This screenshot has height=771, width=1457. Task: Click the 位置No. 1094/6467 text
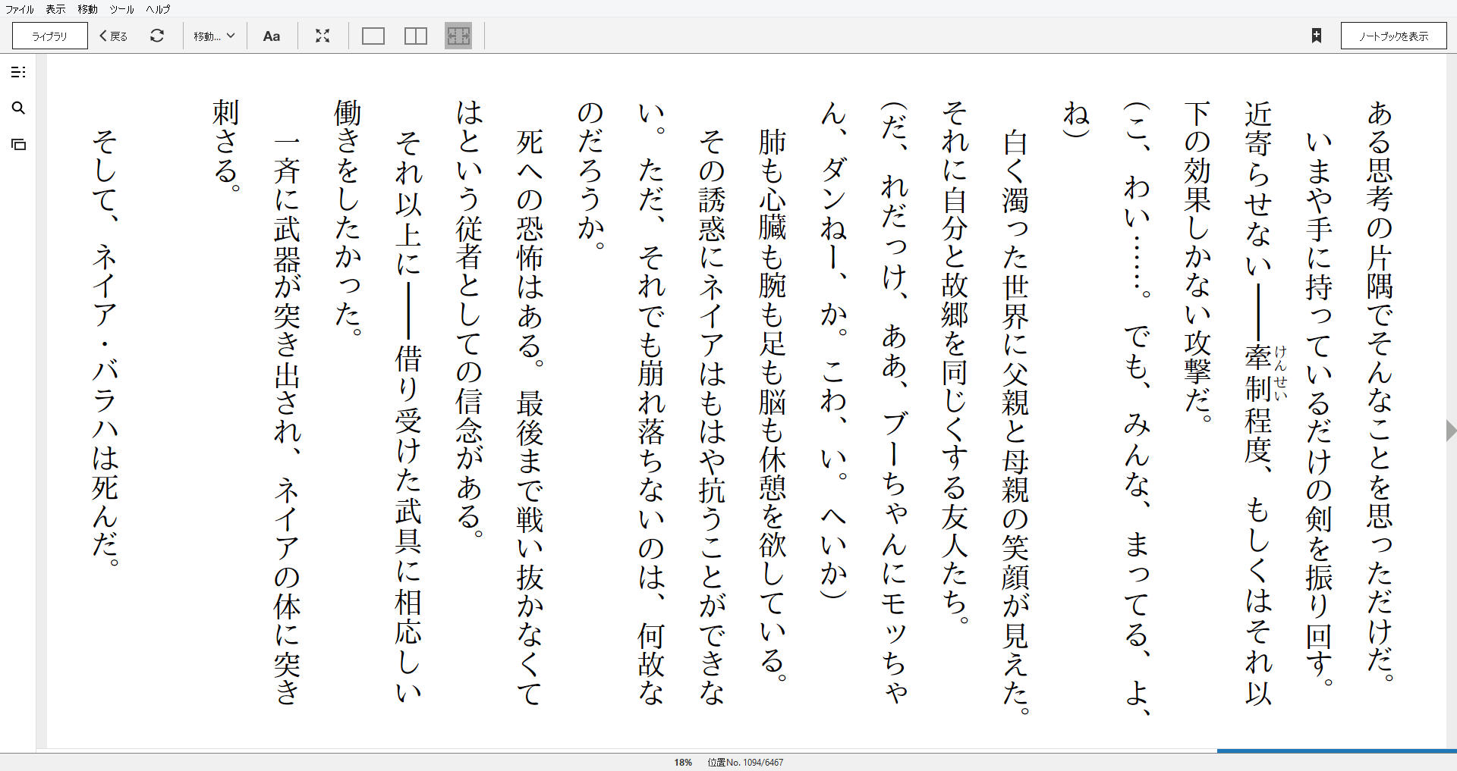pyautogui.click(x=745, y=762)
